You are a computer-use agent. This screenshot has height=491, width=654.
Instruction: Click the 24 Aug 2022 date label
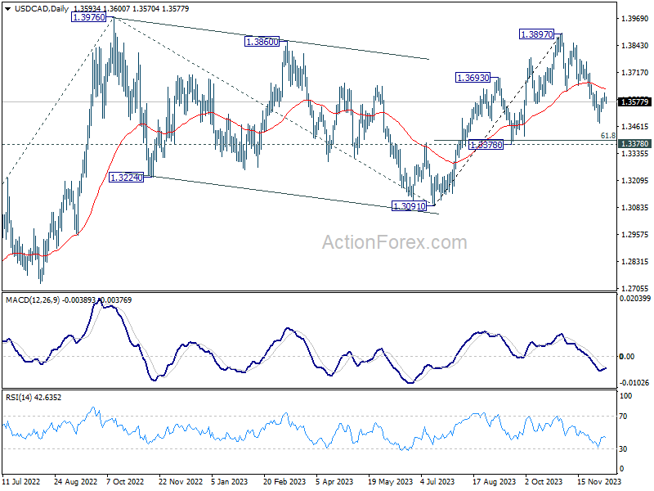[75, 481]
